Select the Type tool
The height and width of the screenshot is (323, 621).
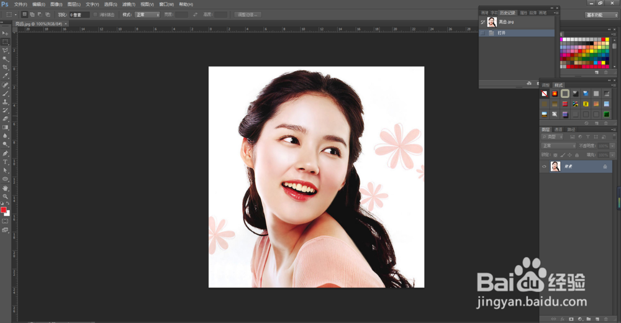click(x=5, y=162)
